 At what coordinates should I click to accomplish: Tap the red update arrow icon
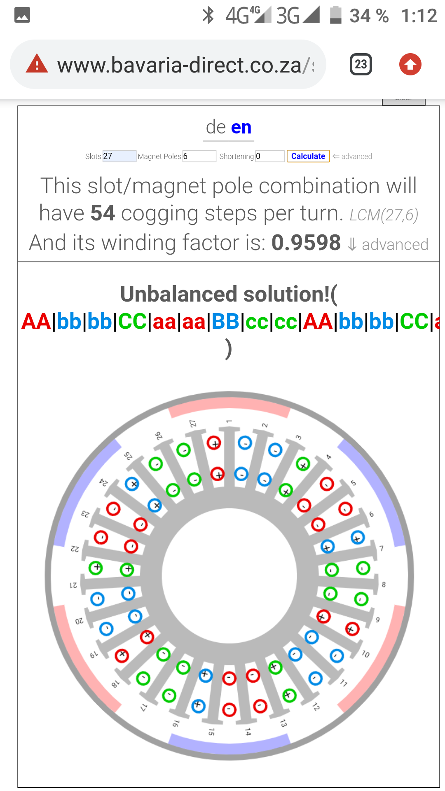pos(410,64)
